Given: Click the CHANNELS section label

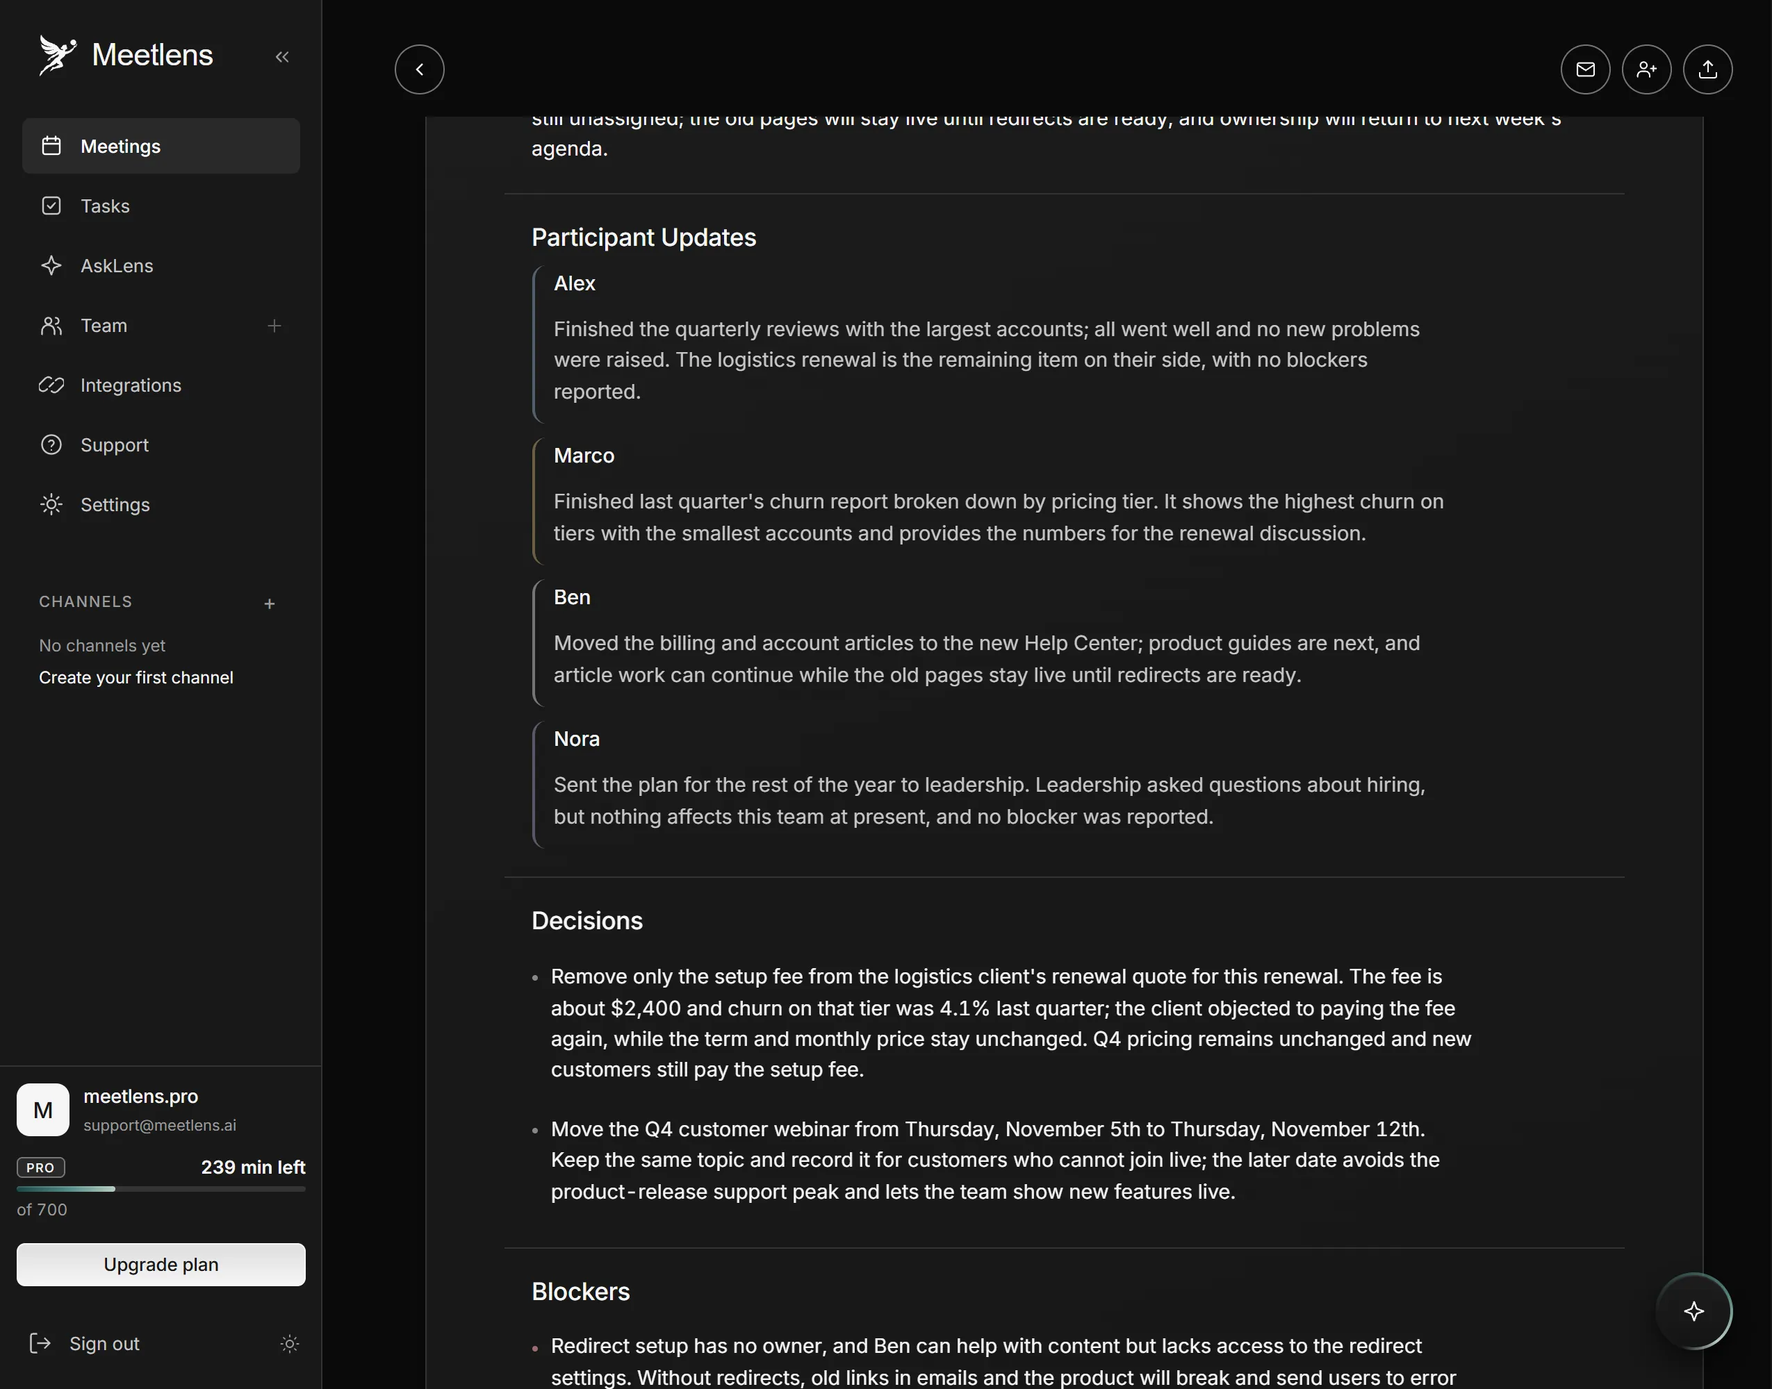Looking at the screenshot, I should pyautogui.click(x=85, y=602).
